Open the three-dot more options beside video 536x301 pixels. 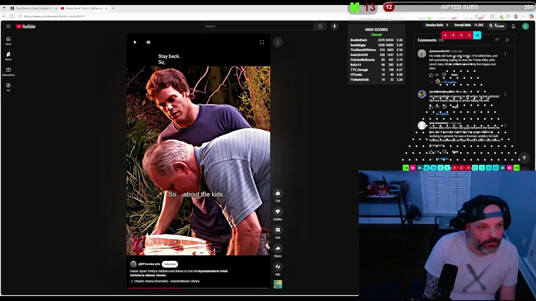(x=278, y=42)
